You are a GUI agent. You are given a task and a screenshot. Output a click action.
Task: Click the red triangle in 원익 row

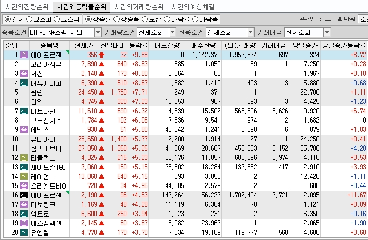coord(101,102)
